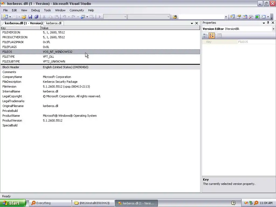Click the Property Pages icon
This screenshot has height=207, width=276.
coord(219,36)
